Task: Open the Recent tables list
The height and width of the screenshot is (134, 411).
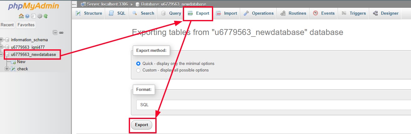Action: (7, 25)
